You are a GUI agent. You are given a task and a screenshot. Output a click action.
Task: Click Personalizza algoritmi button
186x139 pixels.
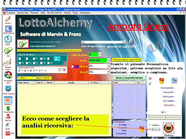126,59
